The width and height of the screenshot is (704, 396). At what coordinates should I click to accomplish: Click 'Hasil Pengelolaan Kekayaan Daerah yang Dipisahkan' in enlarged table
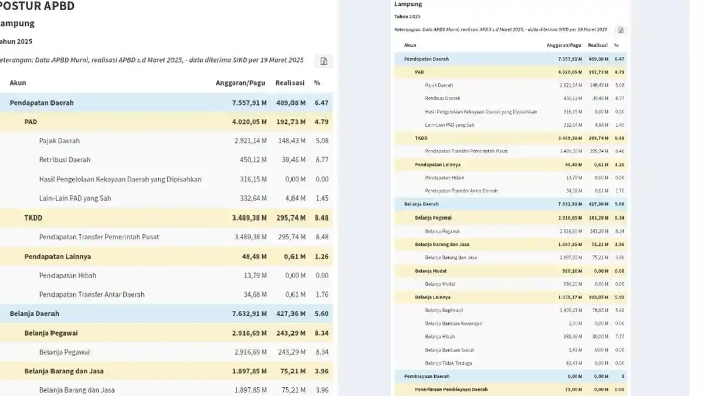(120, 179)
